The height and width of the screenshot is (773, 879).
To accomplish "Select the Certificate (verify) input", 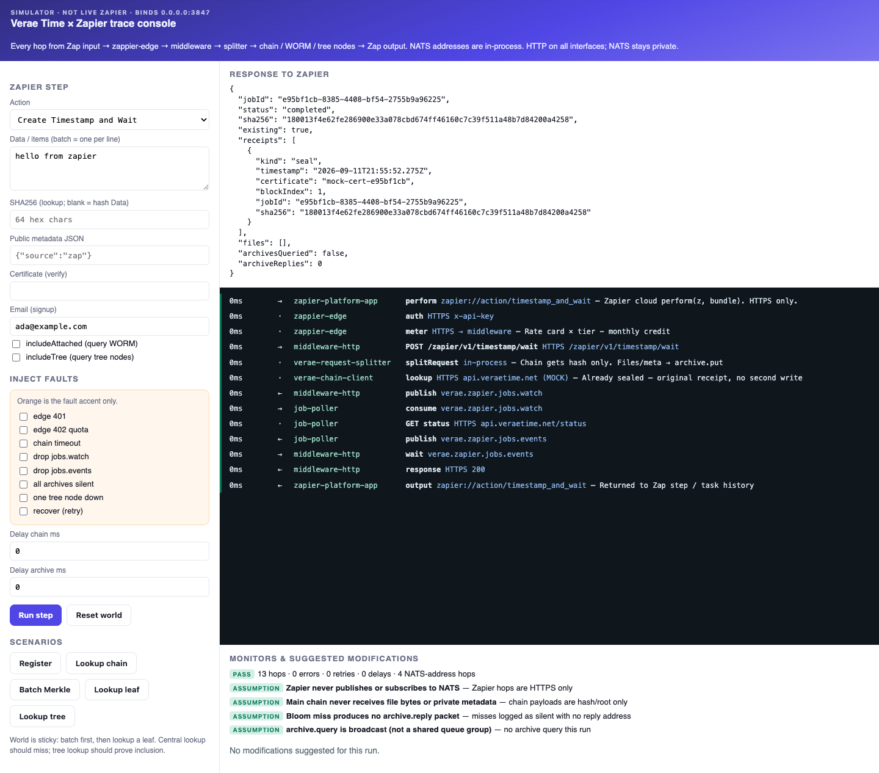I will pos(109,291).
